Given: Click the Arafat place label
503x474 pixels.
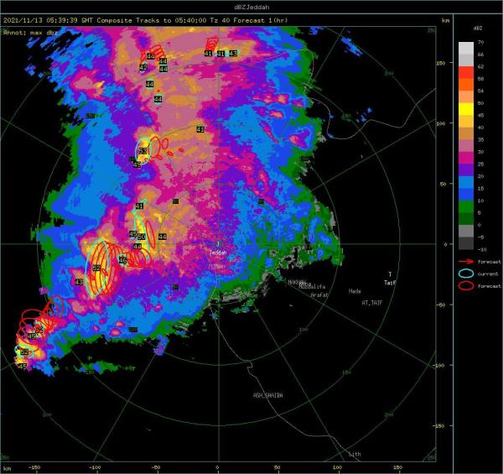Looking at the screenshot, I should click(319, 294).
